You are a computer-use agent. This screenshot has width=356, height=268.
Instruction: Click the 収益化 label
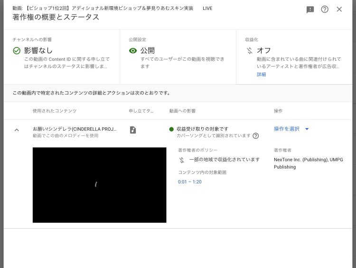point(252,39)
